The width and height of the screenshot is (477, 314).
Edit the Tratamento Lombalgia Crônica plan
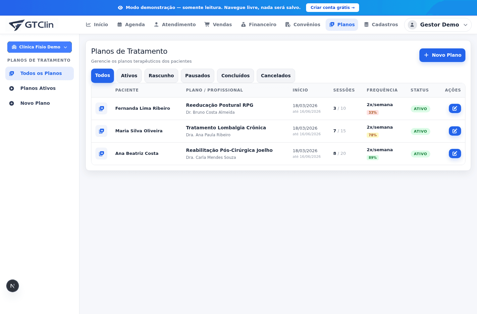coord(455,131)
